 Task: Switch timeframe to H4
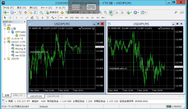[87, 18]
